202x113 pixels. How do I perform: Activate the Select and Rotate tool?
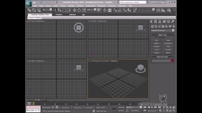(x=79, y=10)
